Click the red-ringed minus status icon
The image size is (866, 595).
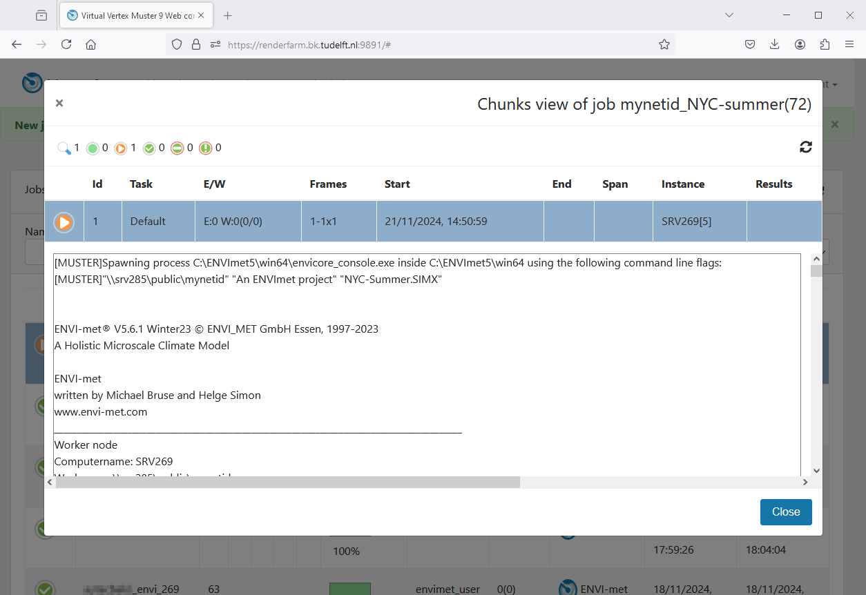click(x=177, y=148)
